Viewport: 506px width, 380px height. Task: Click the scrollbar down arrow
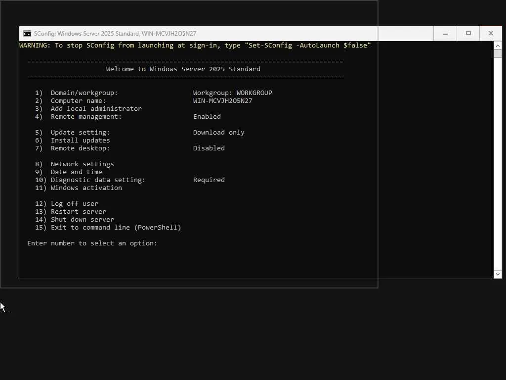[x=498, y=274]
